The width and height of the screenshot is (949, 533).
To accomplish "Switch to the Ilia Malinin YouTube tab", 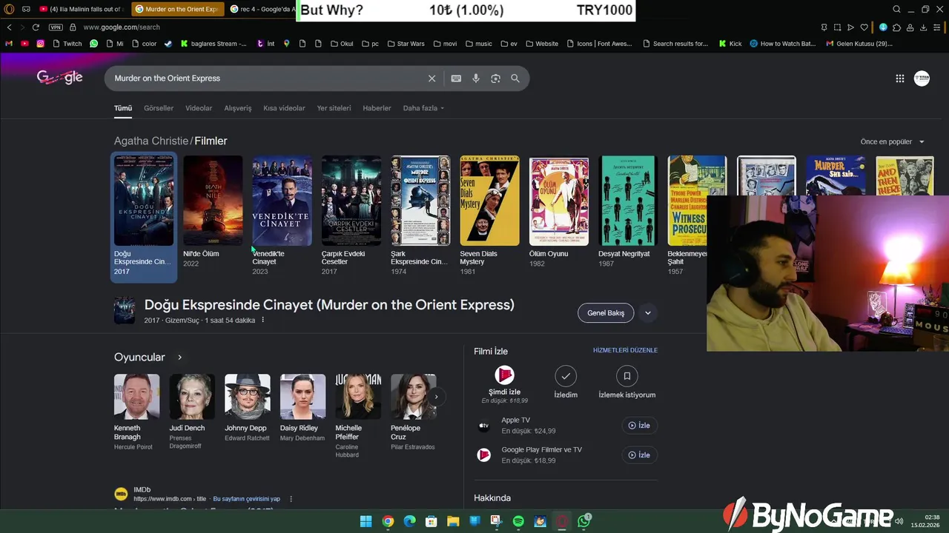I will tap(82, 9).
